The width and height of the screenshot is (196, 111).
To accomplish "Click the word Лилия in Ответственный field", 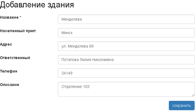I will [85, 60].
